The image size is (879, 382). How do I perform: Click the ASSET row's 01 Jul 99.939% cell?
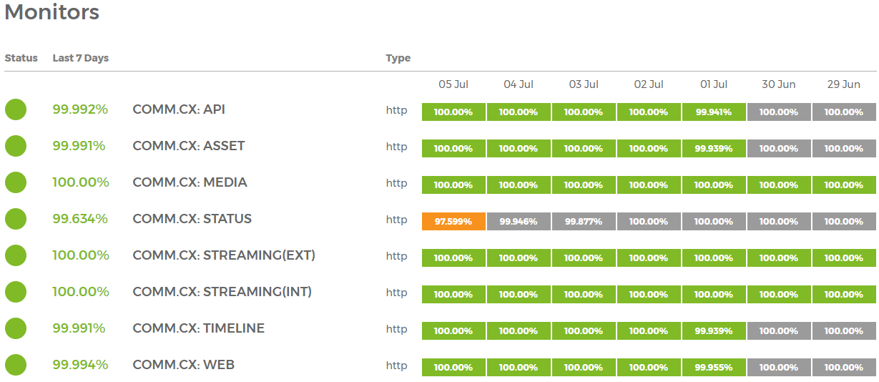click(714, 149)
